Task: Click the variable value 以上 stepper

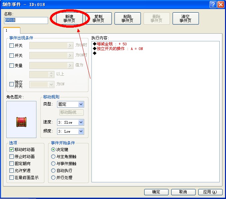Action: tap(51, 75)
